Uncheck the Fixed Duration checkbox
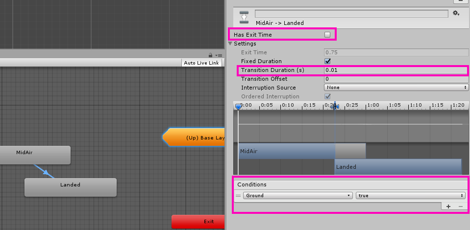 (x=327, y=61)
